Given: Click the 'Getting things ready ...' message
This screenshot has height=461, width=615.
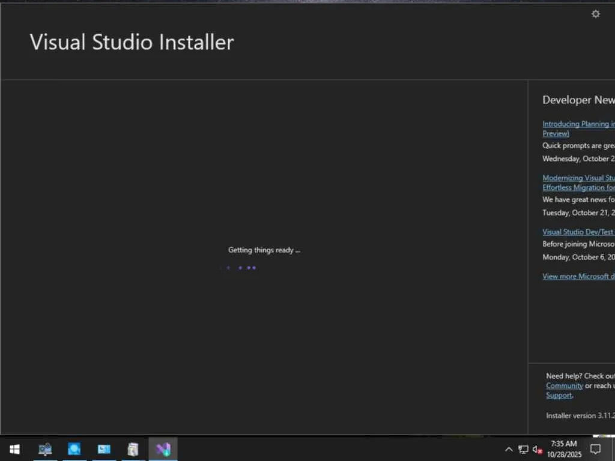Looking at the screenshot, I should (264, 250).
